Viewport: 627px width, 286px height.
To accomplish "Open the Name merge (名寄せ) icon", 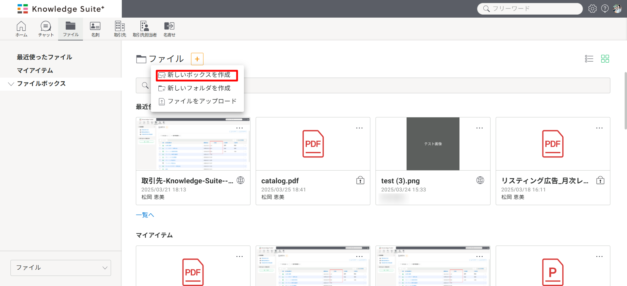I will 169,29.
